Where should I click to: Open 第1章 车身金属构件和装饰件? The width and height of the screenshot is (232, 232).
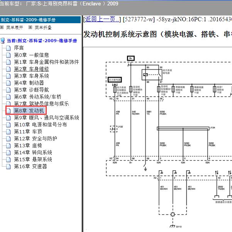pyautogui.click(x=46, y=62)
